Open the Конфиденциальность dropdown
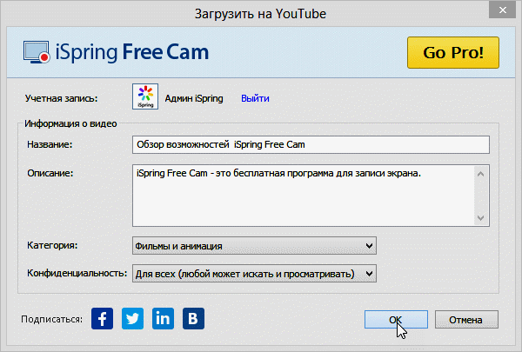522x352 pixels. tap(254, 274)
